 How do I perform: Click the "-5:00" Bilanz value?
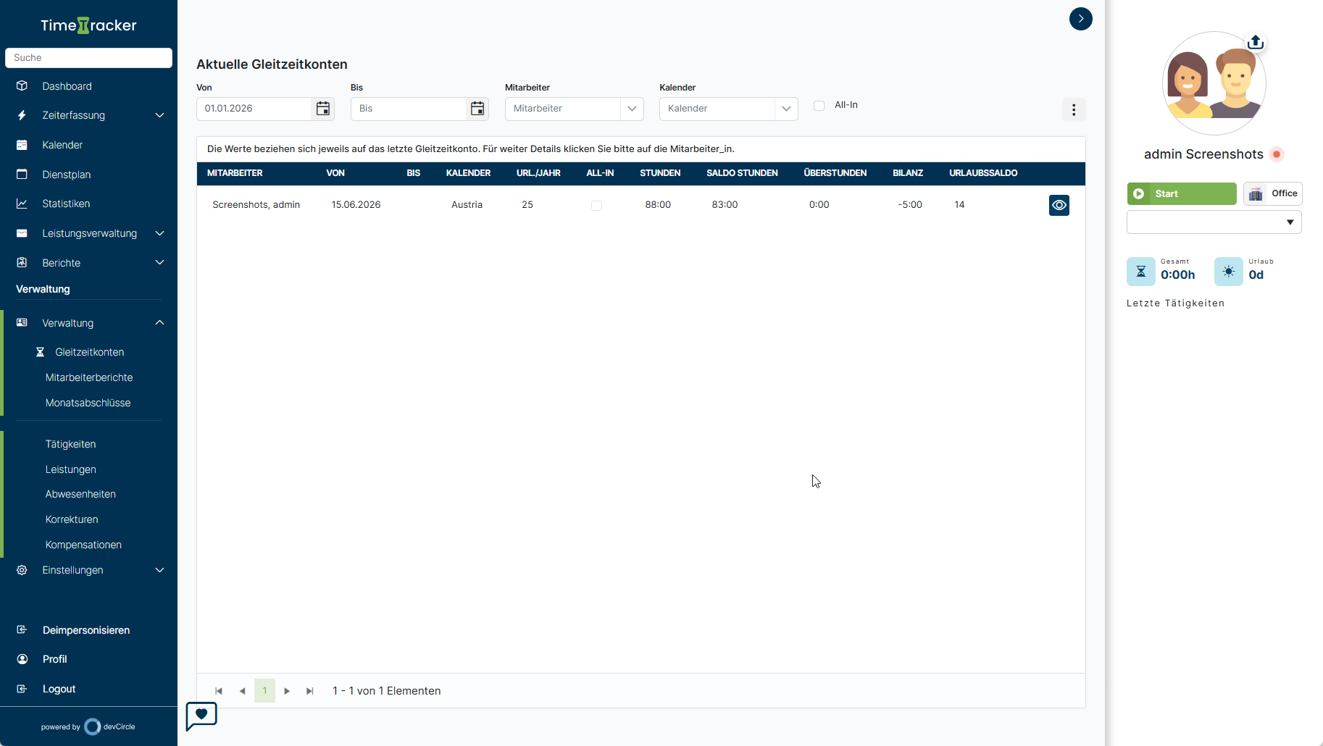point(910,205)
